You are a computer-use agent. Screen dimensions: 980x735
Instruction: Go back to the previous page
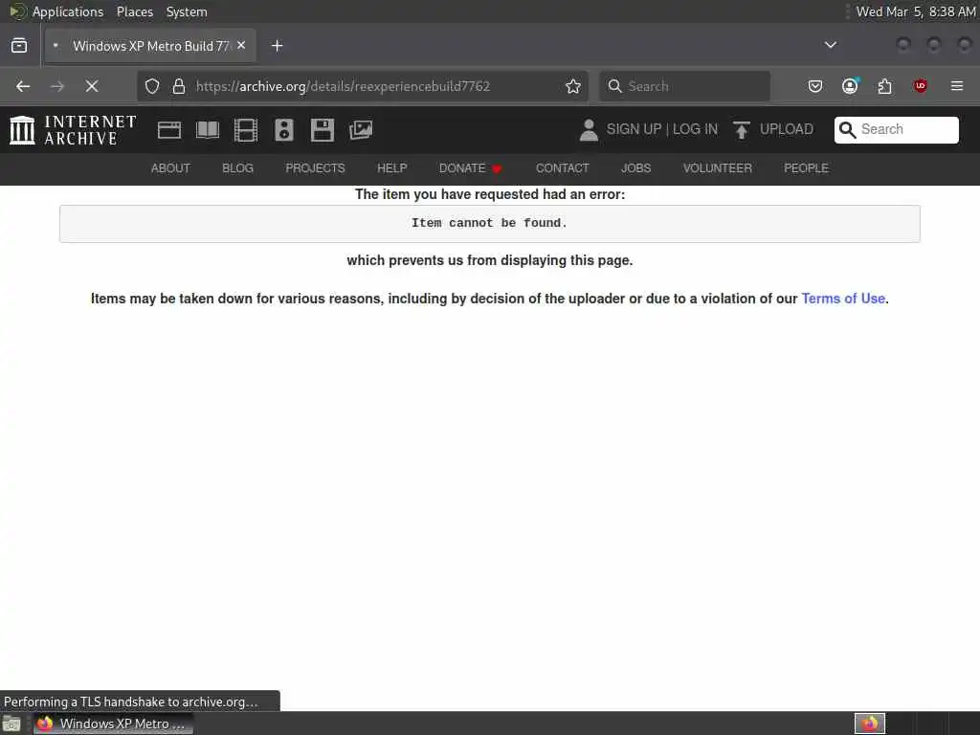click(23, 86)
